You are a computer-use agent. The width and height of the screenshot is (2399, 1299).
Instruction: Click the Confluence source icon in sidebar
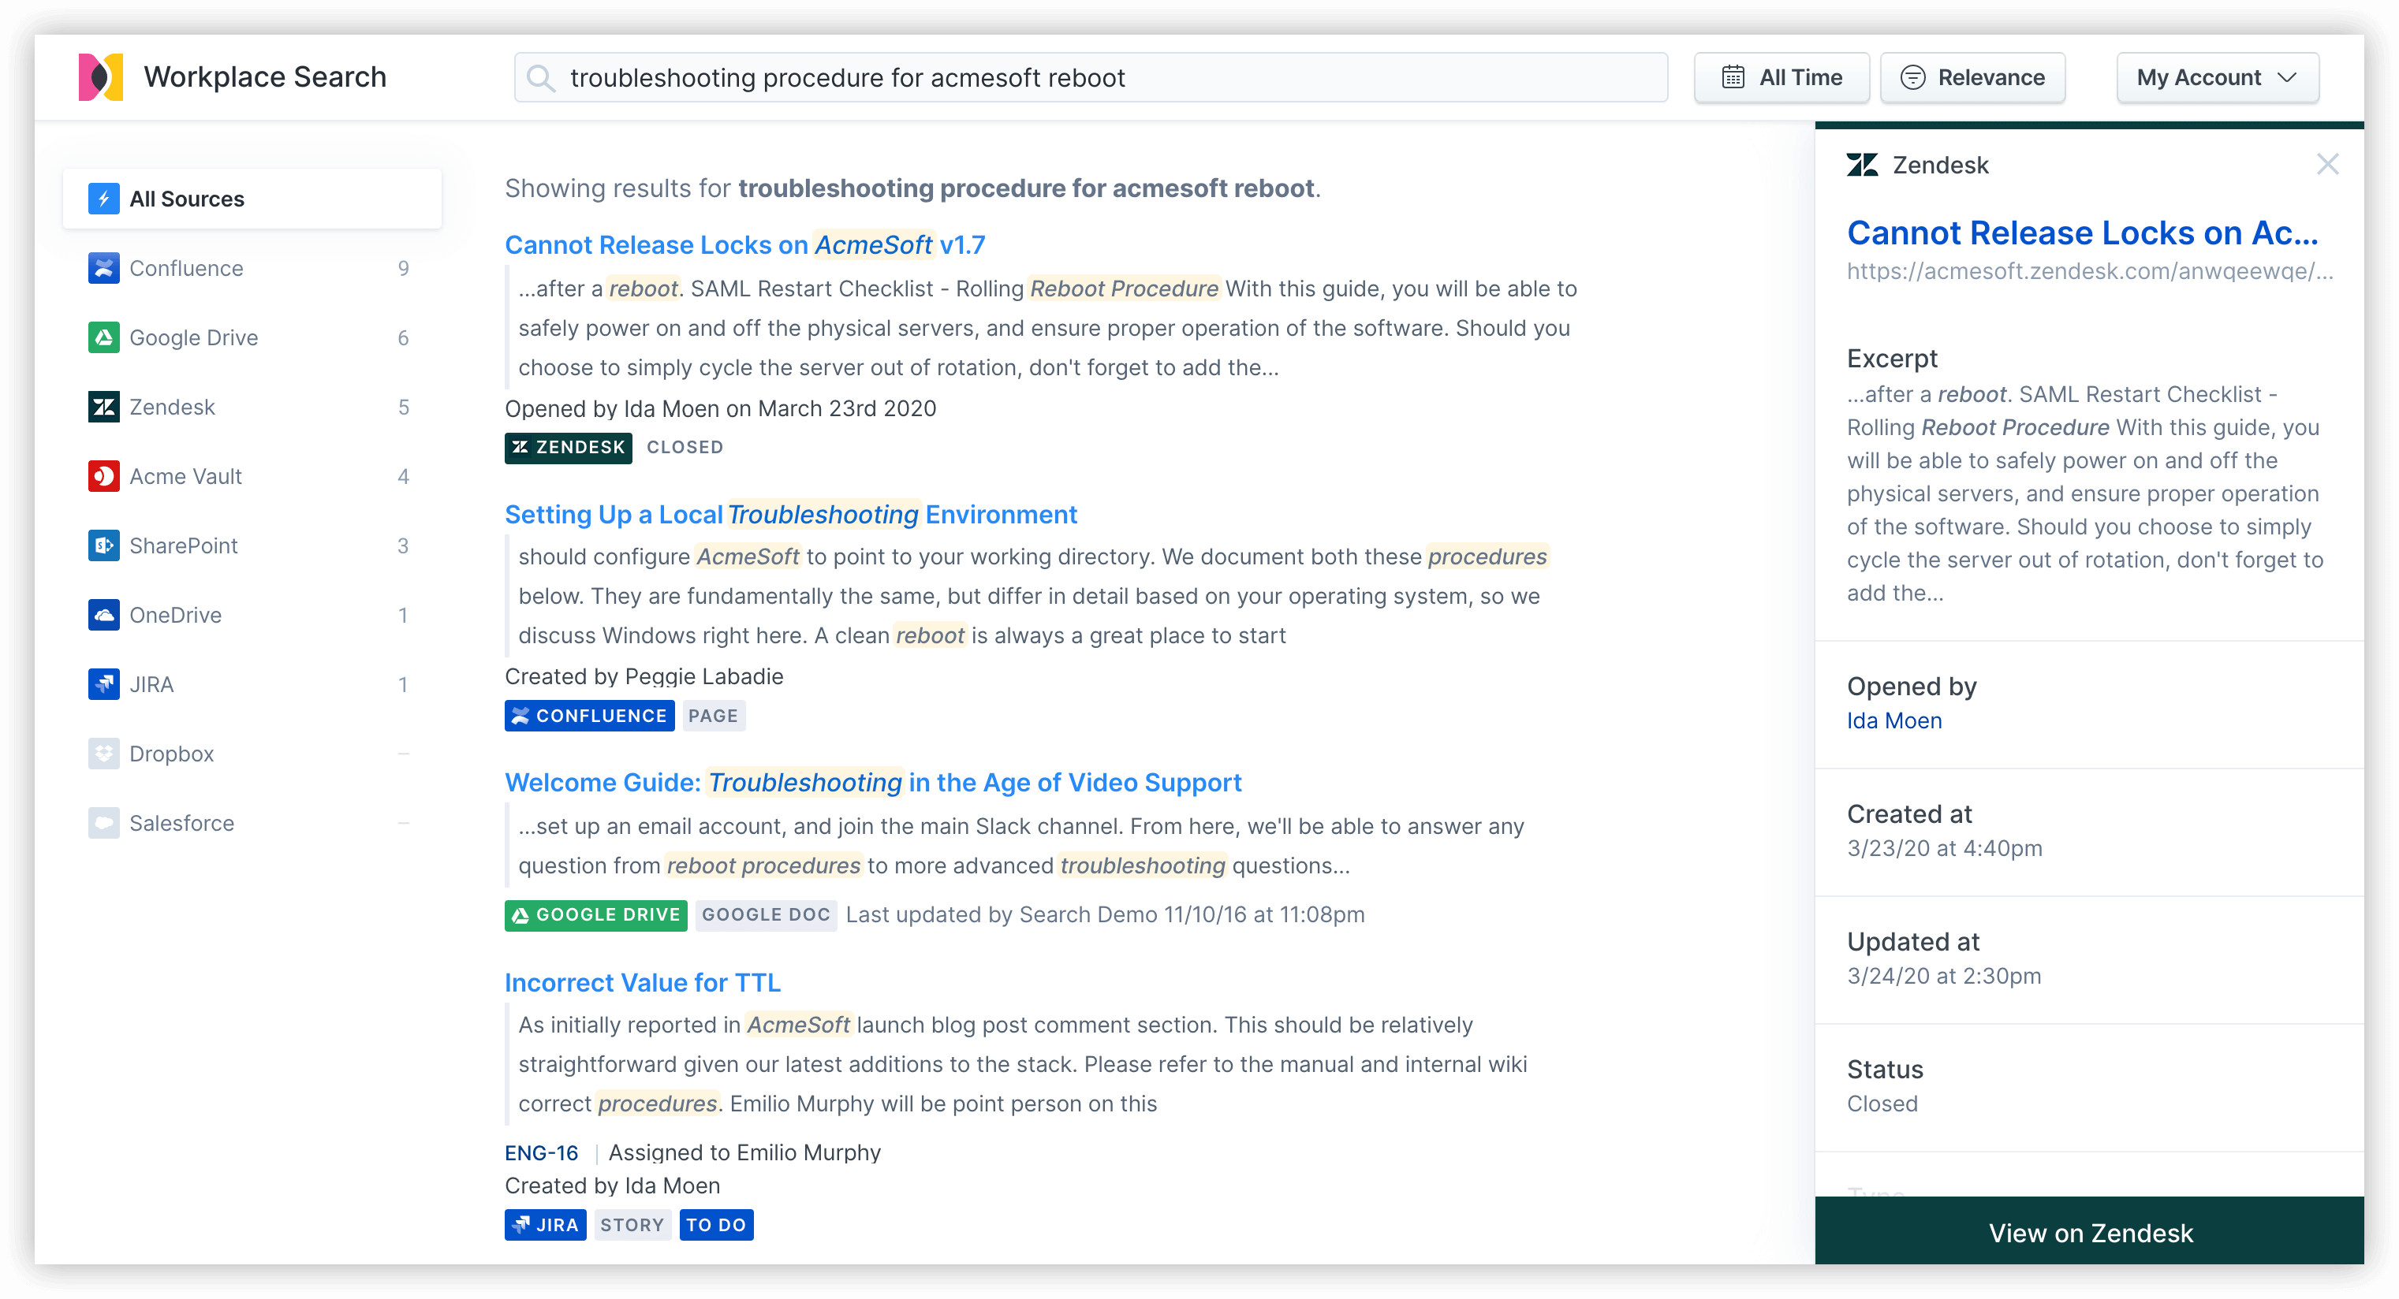[101, 267]
